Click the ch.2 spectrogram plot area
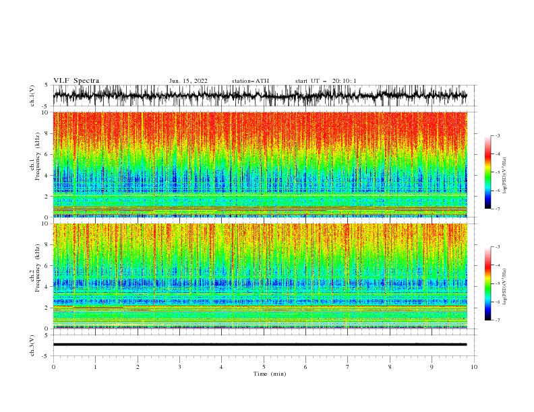Image resolution: width=534 pixels, height=412 pixels. pos(260,276)
